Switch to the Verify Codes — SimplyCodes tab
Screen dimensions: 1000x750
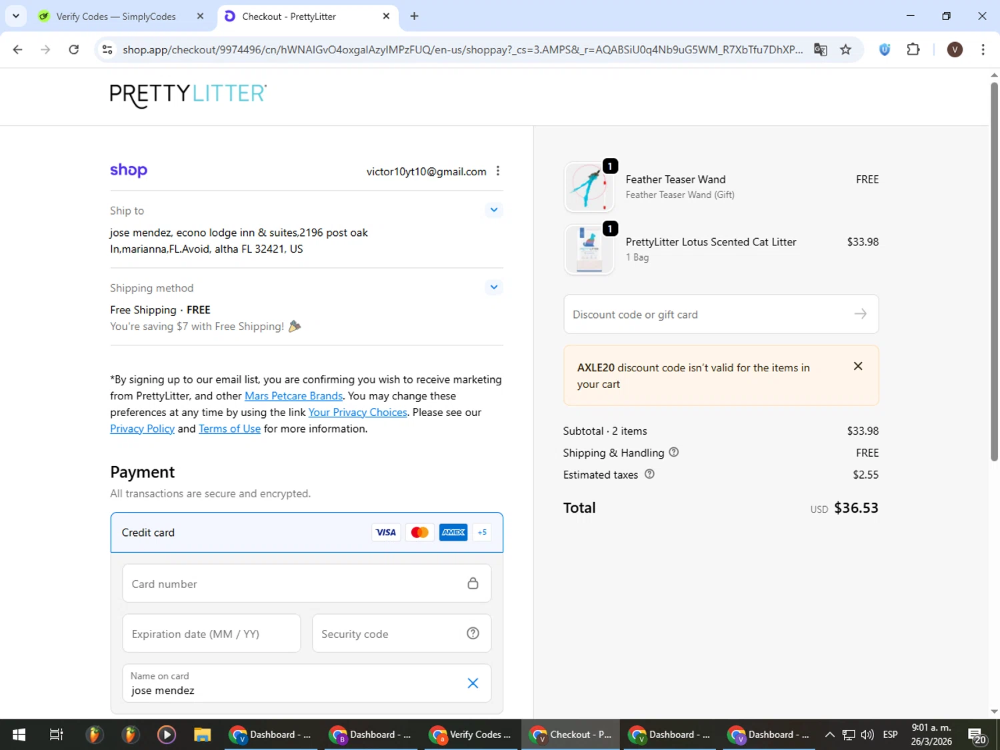116,17
